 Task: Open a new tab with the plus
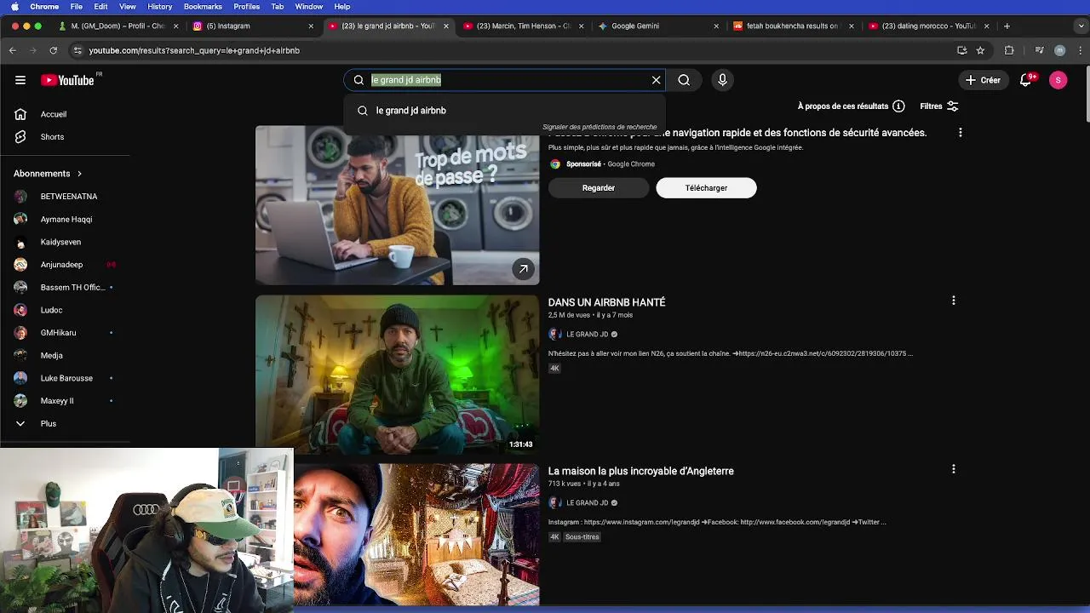pyautogui.click(x=1007, y=26)
